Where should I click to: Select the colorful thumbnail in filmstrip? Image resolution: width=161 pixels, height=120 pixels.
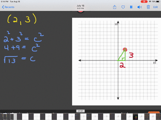pyautogui.click(x=136, y=117)
